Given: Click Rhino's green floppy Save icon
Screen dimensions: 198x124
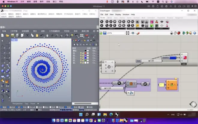Looking at the screenshot, I should [x=12, y=35].
